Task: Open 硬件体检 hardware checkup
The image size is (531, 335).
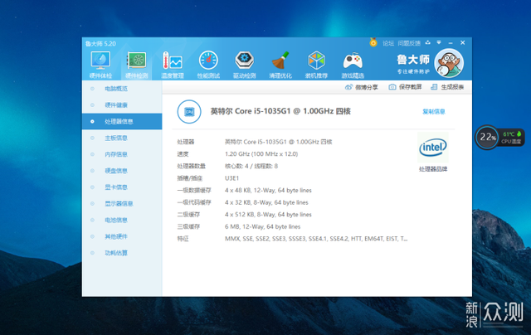Action: click(x=100, y=65)
